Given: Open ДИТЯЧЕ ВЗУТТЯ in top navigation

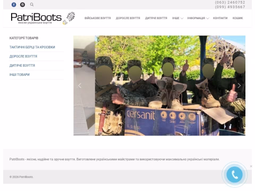Looking at the screenshot, I should click(156, 18).
